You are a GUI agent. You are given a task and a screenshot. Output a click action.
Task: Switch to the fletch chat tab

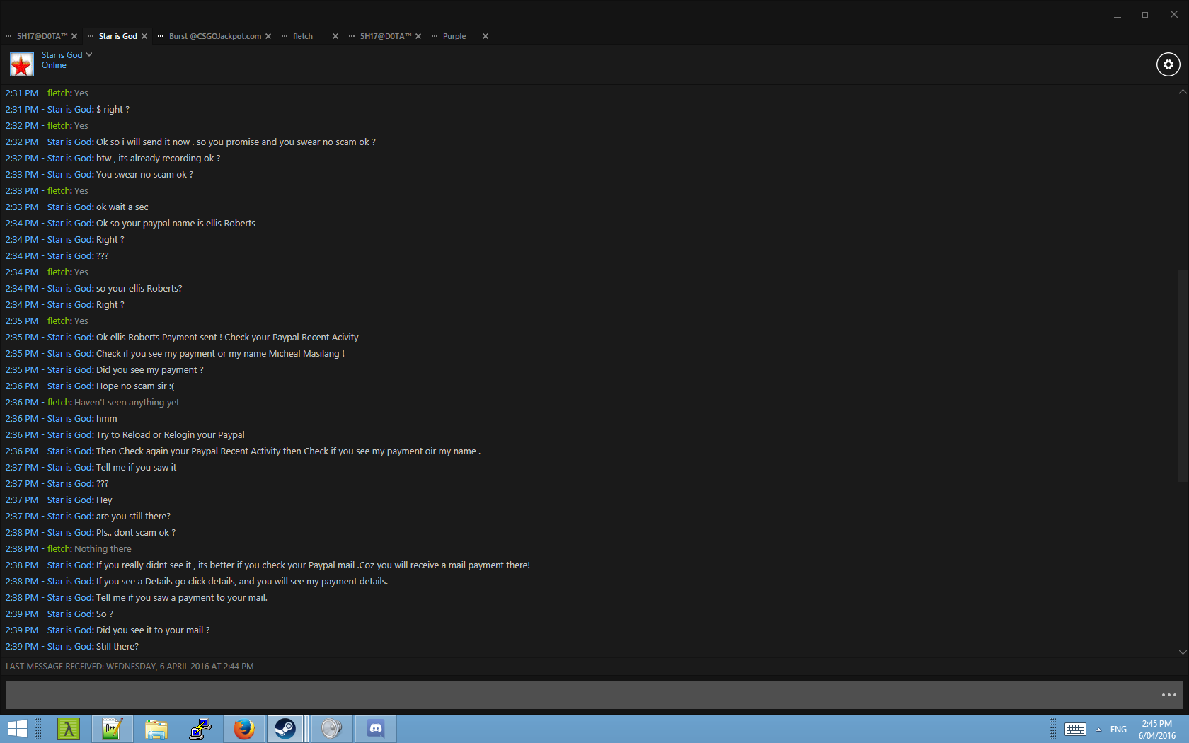[x=303, y=36]
